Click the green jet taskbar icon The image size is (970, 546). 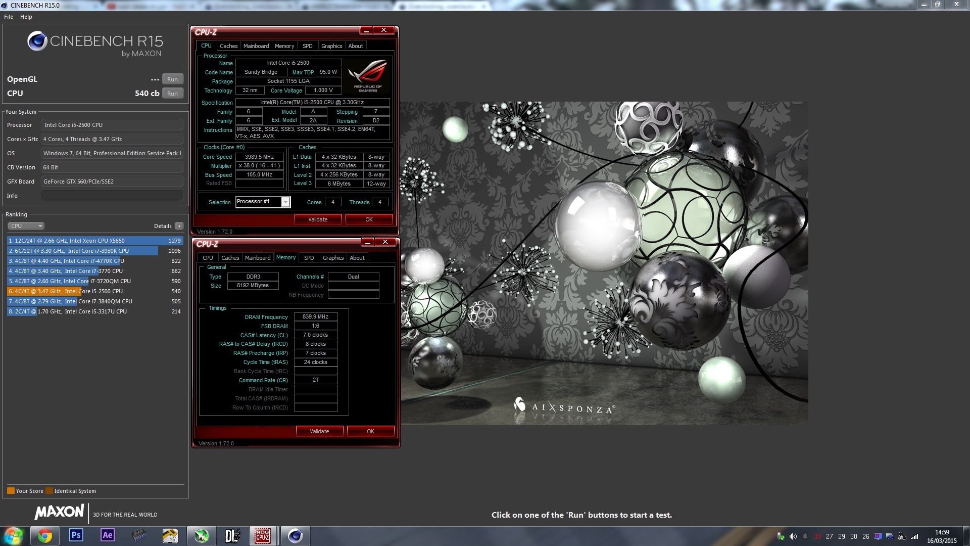pos(201,536)
